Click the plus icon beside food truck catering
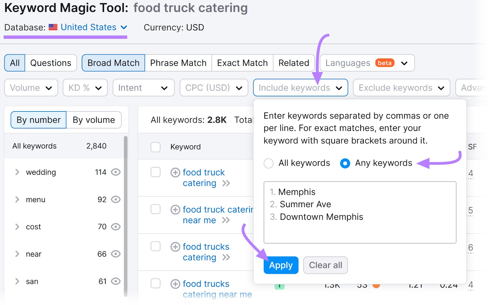 [x=175, y=172]
